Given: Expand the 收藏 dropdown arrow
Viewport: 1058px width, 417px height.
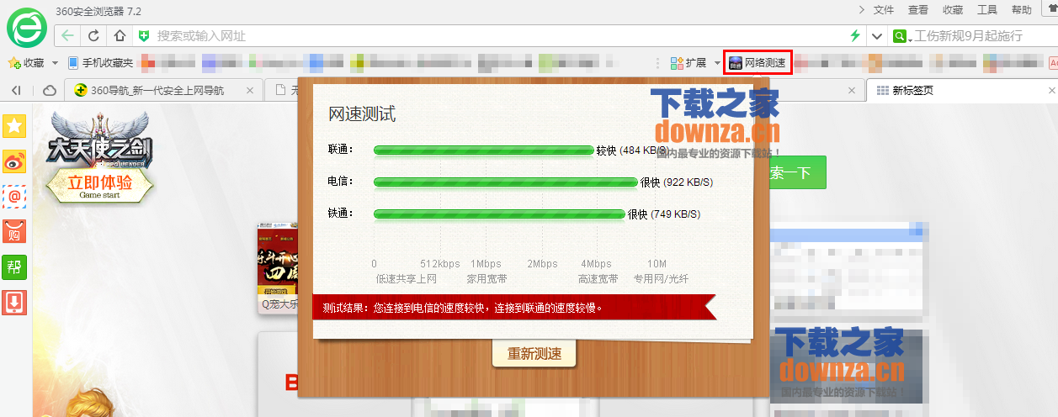Looking at the screenshot, I should click(x=55, y=63).
